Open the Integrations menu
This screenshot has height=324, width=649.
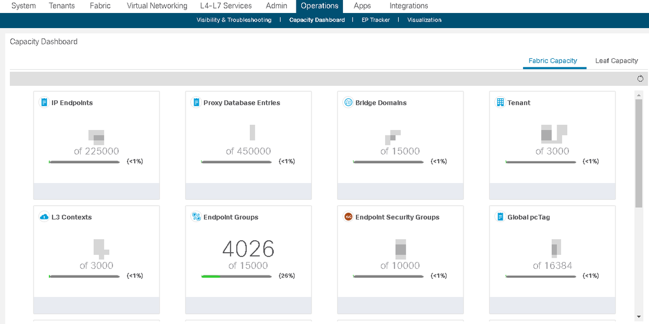[409, 6]
